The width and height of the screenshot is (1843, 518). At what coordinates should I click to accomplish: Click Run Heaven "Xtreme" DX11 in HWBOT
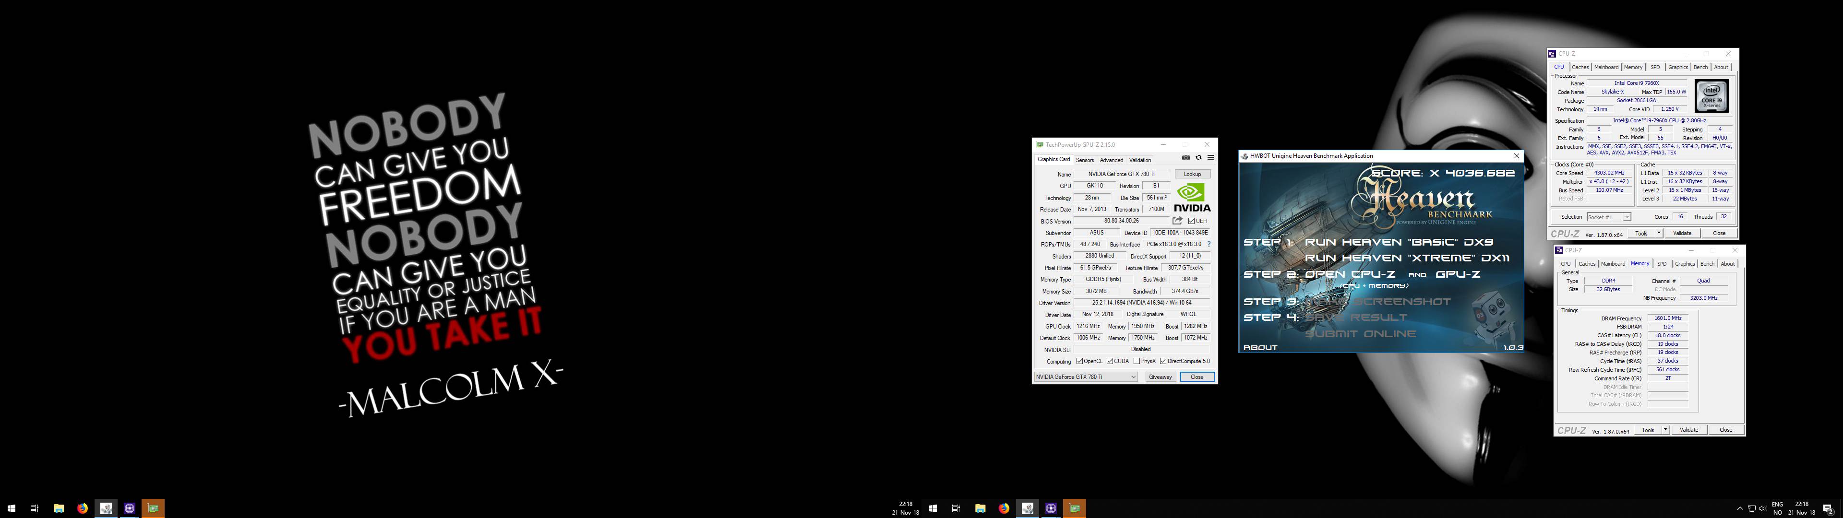pos(1407,258)
